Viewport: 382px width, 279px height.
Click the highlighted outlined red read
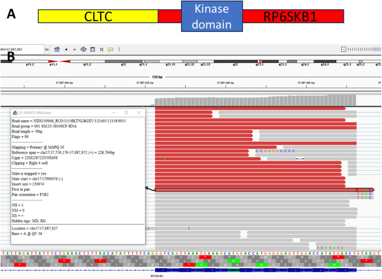coord(264,190)
